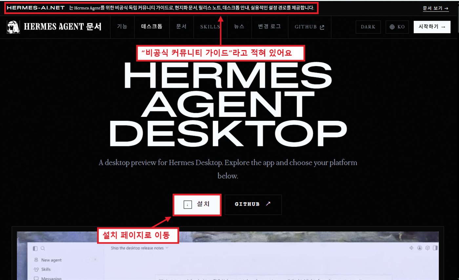Click the 설치 download button
Image resolution: width=459 pixels, height=280 pixels.
coord(197,205)
